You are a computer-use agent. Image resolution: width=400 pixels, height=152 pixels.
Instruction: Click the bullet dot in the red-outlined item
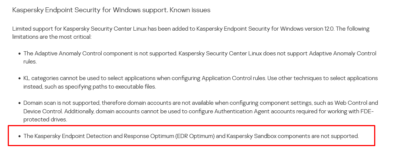click(19, 136)
